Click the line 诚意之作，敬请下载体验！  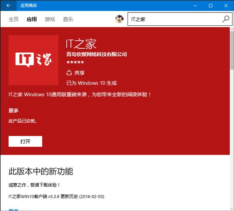(x=34, y=185)
